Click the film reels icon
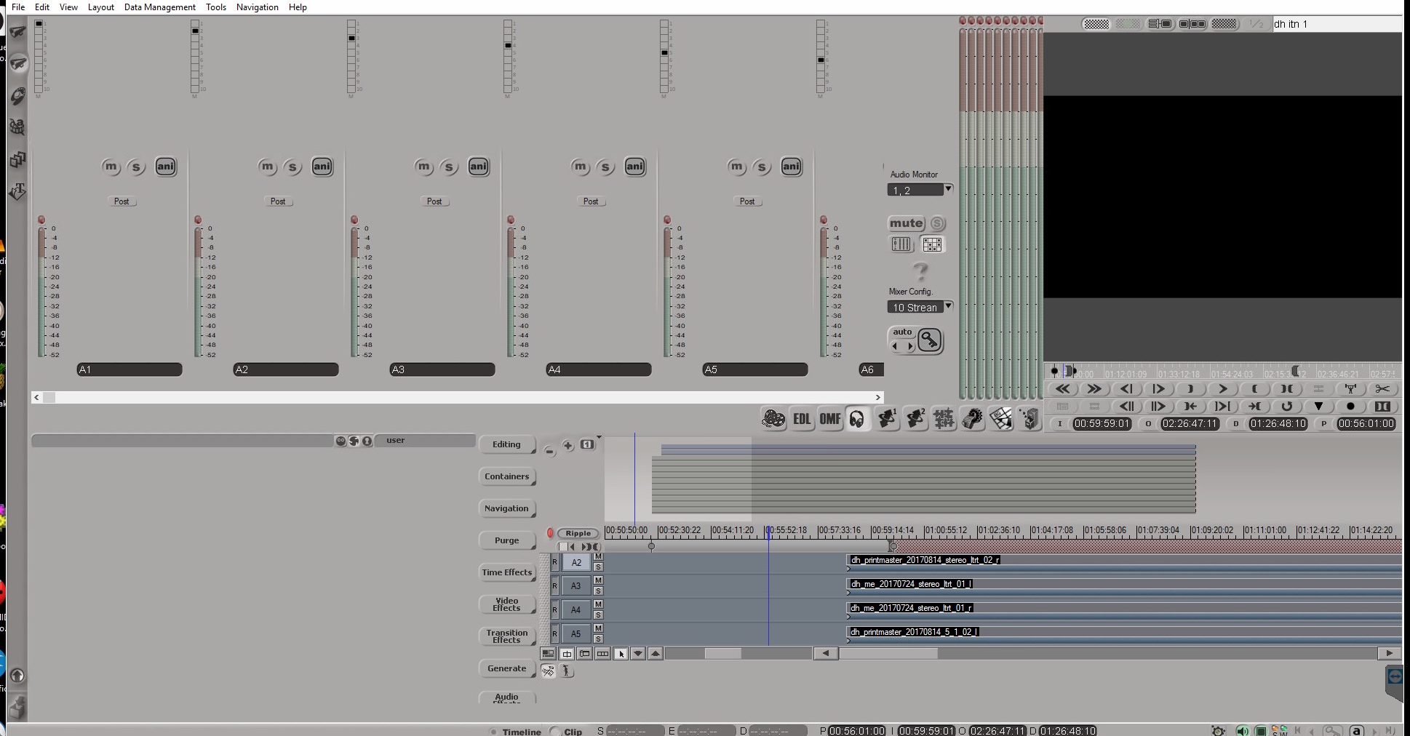The height and width of the screenshot is (736, 1410). click(773, 419)
